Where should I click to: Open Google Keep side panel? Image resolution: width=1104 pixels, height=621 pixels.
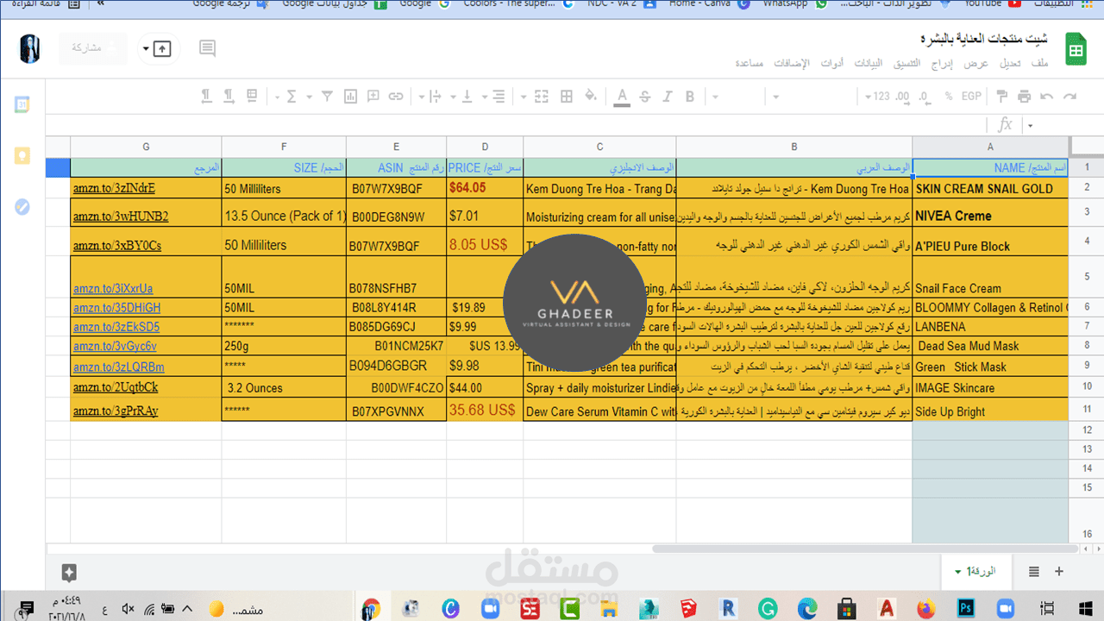coord(22,155)
